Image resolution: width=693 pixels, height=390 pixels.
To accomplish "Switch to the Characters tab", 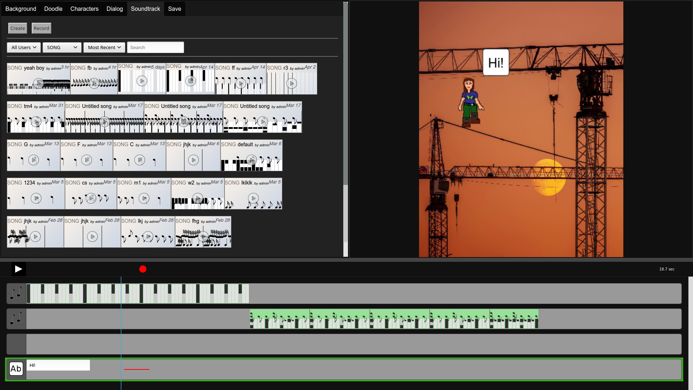I will click(x=84, y=9).
